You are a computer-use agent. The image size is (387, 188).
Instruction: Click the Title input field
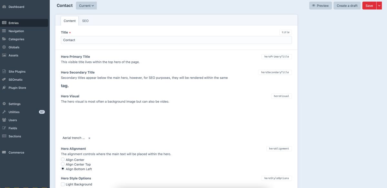(x=176, y=40)
